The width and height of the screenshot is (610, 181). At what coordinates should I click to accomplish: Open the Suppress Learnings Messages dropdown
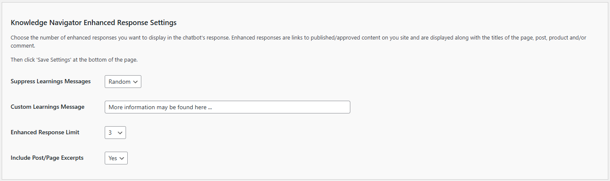(123, 82)
